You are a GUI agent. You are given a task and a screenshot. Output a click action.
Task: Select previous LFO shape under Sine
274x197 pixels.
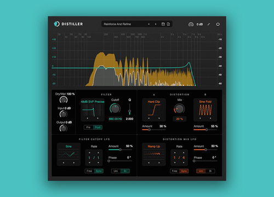(64, 163)
